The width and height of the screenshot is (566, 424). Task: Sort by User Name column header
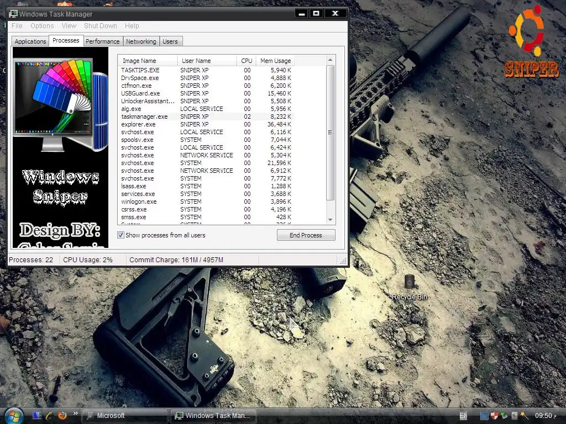coord(207,61)
